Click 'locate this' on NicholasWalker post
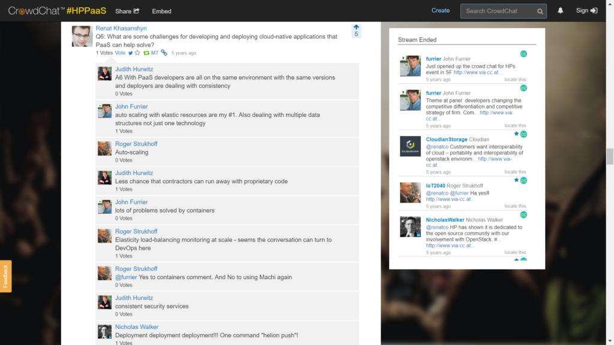 (x=515, y=252)
